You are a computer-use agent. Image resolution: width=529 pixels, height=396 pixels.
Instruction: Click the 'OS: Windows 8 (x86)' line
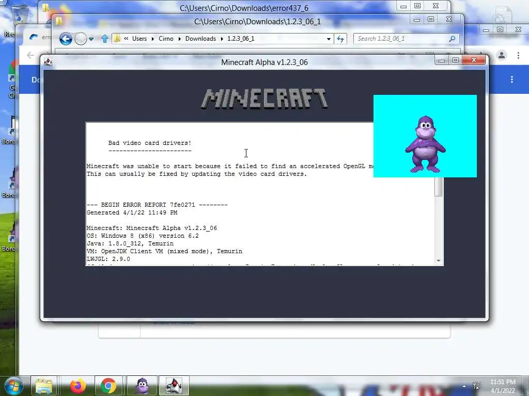[x=143, y=236]
